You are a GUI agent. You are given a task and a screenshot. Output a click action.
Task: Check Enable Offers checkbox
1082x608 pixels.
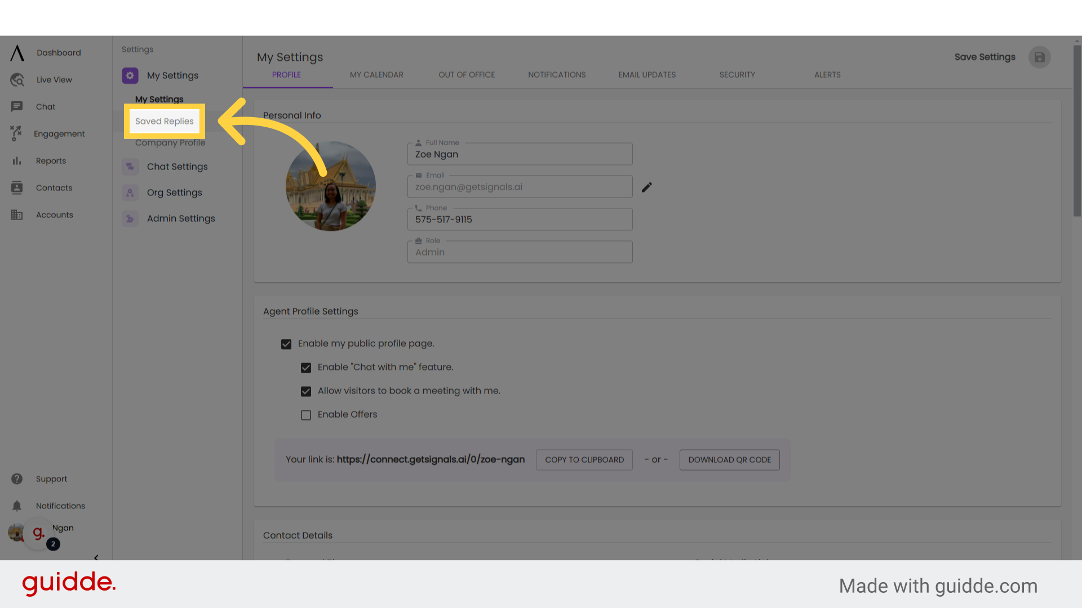tap(306, 415)
